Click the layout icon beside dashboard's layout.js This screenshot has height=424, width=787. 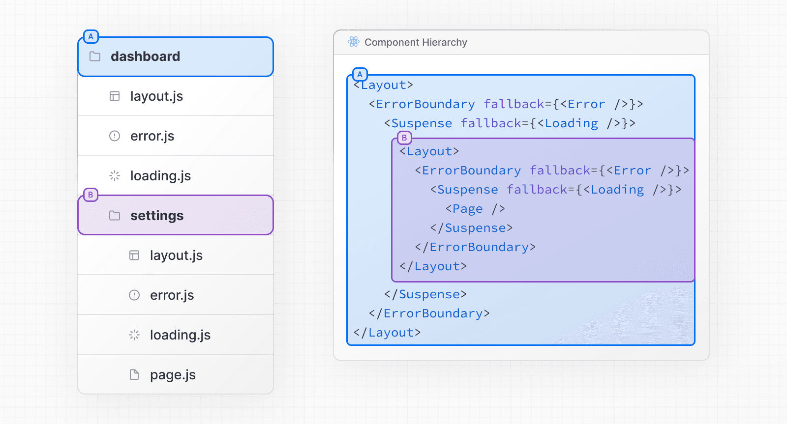115,96
